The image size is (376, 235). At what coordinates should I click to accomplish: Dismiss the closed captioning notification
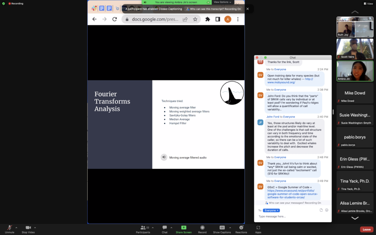click(247, 9)
